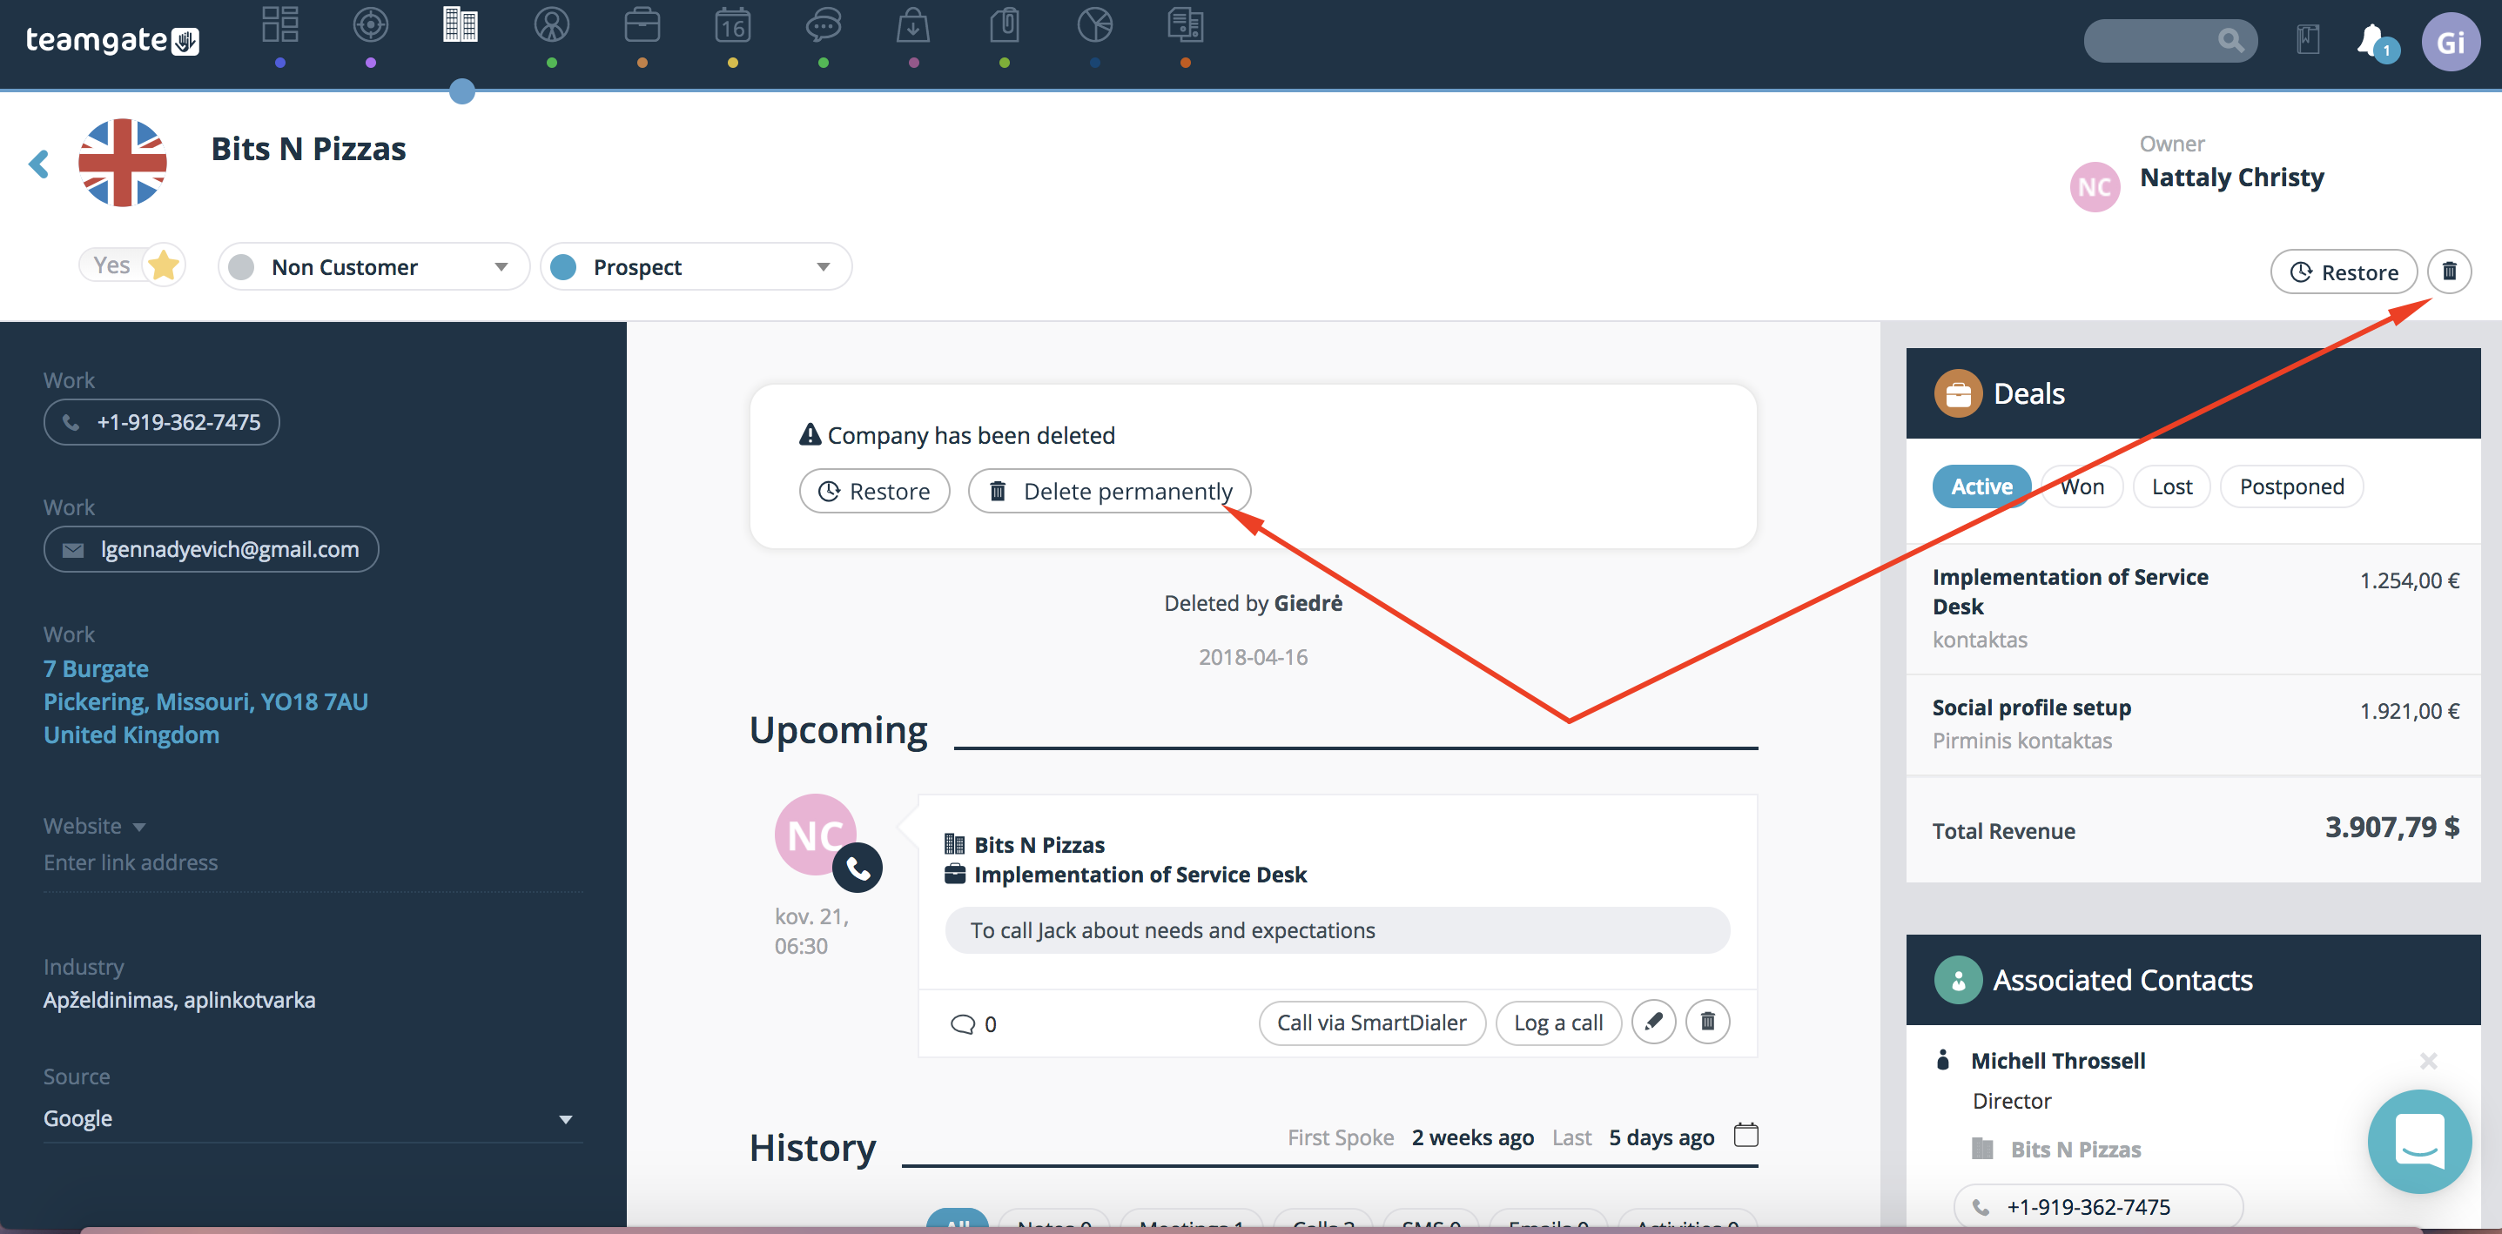
Task: Delete the upcoming call with trash icon
Action: (1707, 1023)
